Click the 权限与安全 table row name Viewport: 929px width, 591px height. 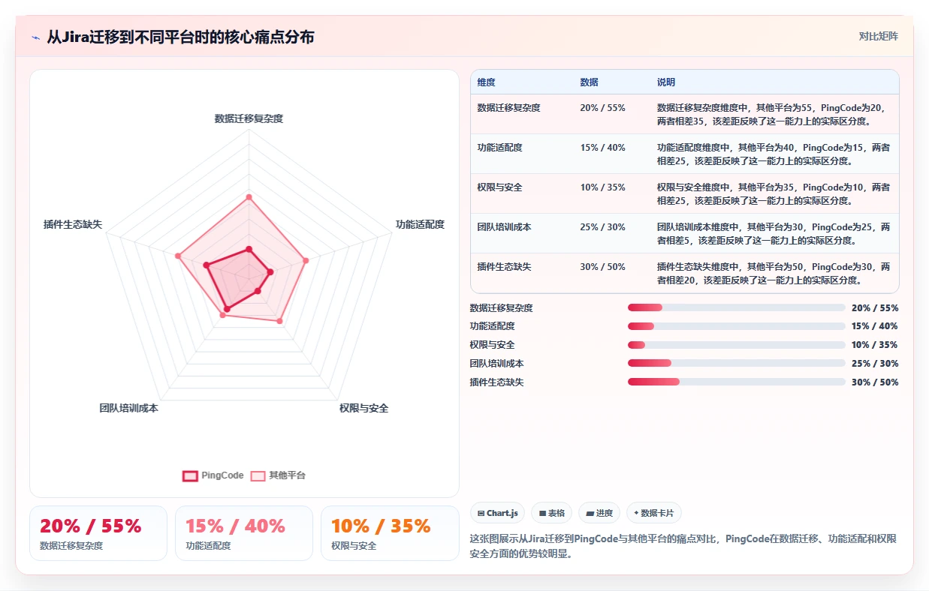pyautogui.click(x=499, y=187)
